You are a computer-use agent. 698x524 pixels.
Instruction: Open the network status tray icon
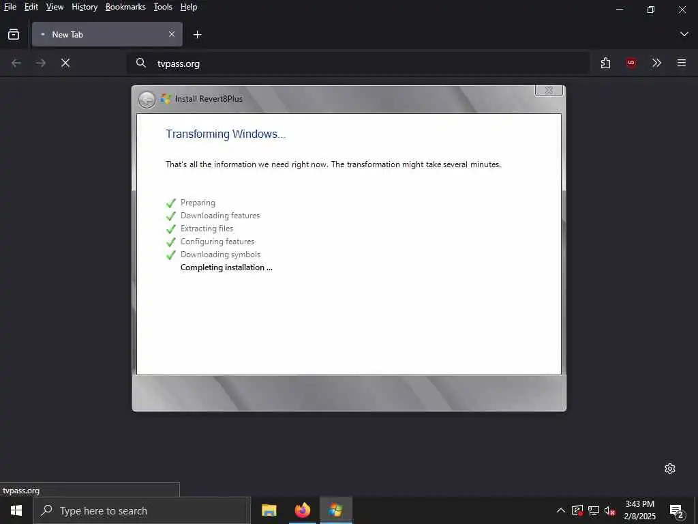[x=594, y=510]
